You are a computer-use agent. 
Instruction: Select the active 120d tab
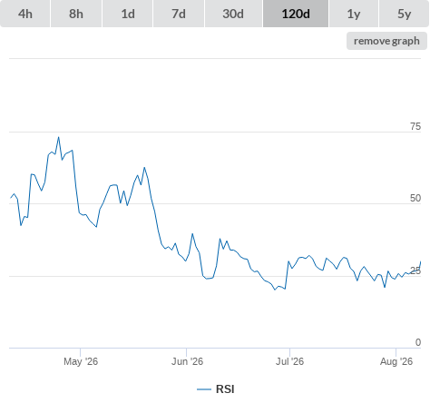[x=296, y=14]
